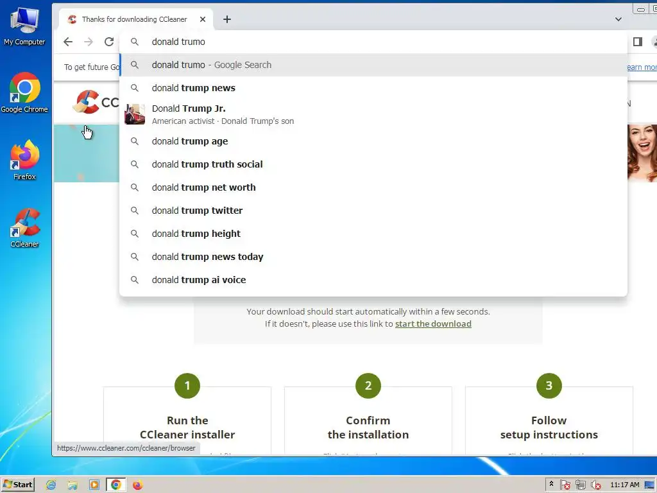Click search icon beside 'donald trump age'
Viewport: 657px width, 493px height.
(x=134, y=141)
